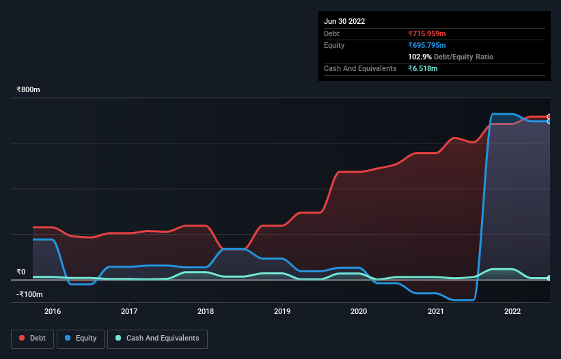This screenshot has height=359, width=561.
Task: Click the ₹715.959m debt value
Action: (427, 33)
